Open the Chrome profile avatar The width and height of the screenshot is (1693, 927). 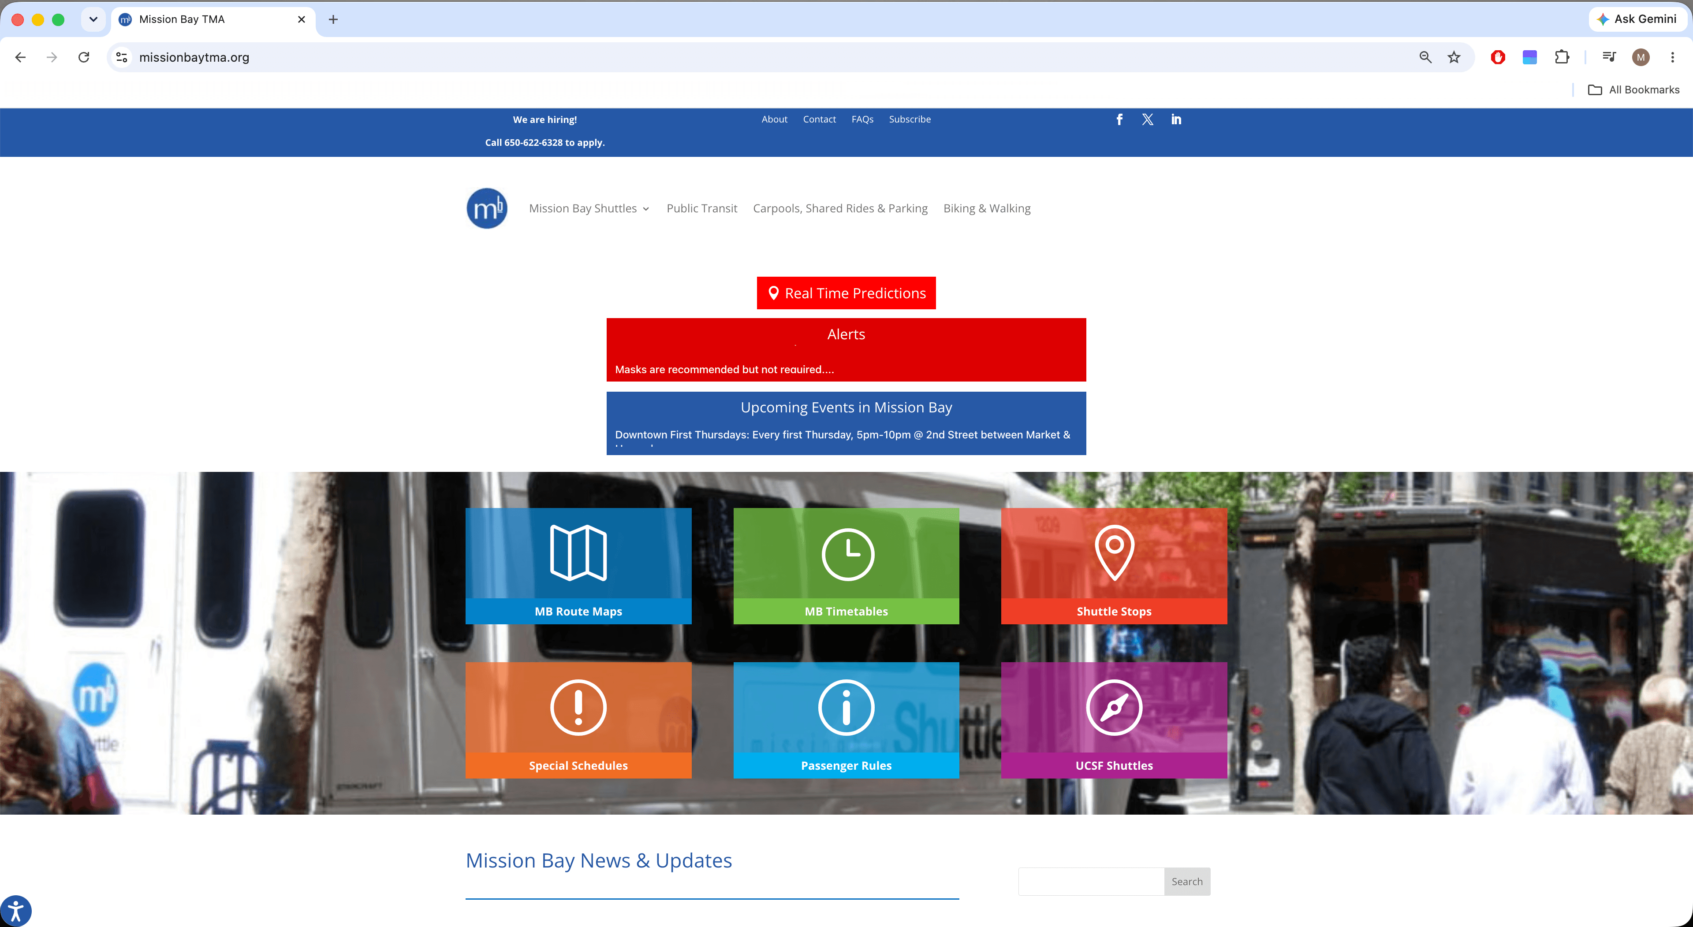point(1641,57)
